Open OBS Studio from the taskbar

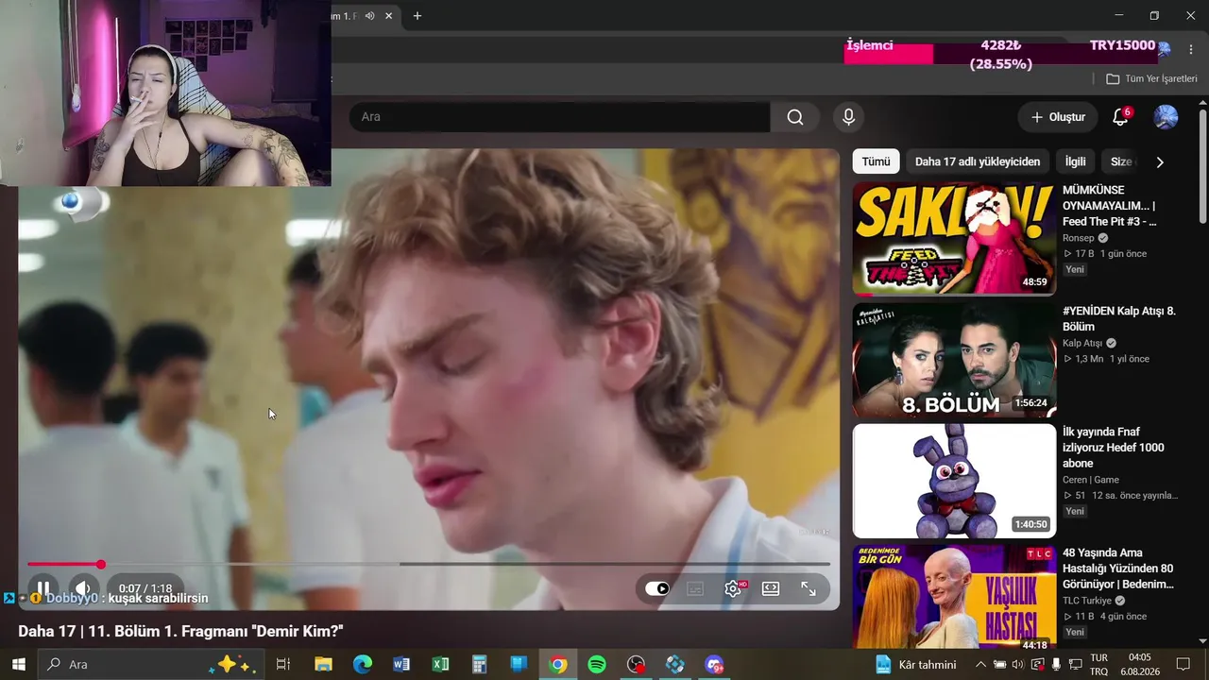[x=637, y=664]
